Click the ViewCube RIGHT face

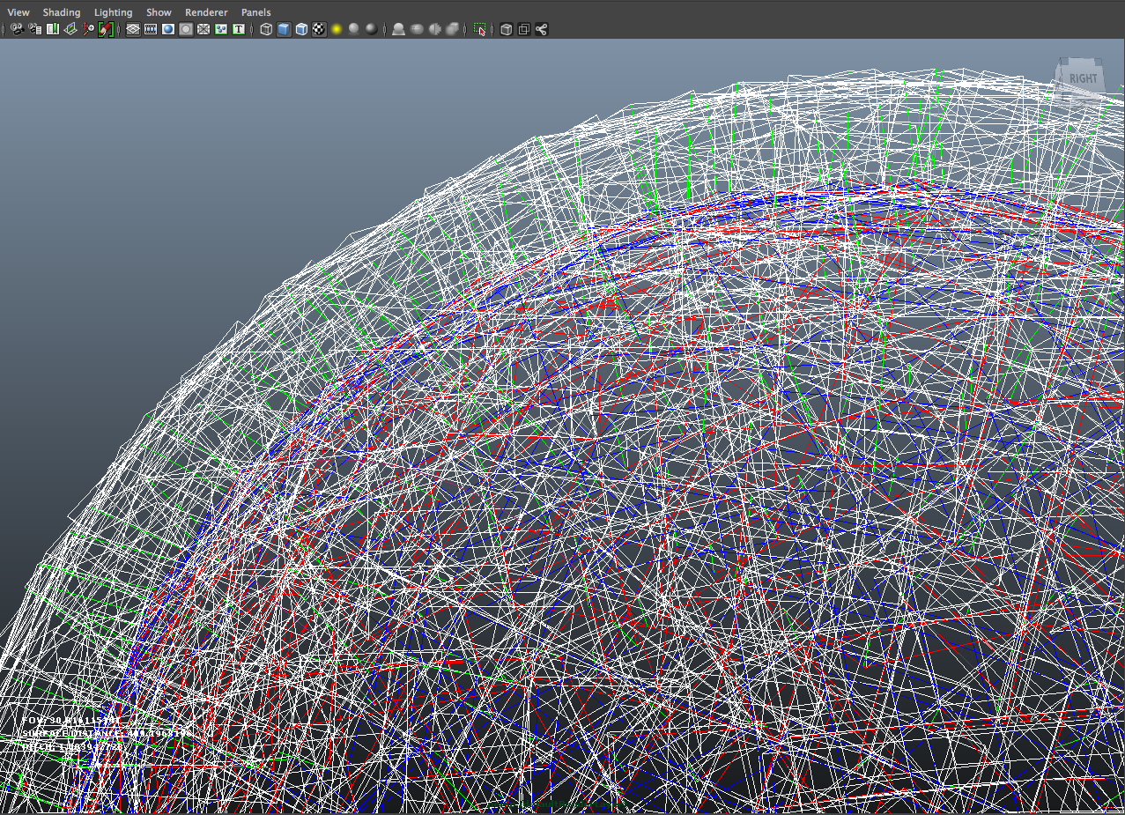[x=1083, y=78]
